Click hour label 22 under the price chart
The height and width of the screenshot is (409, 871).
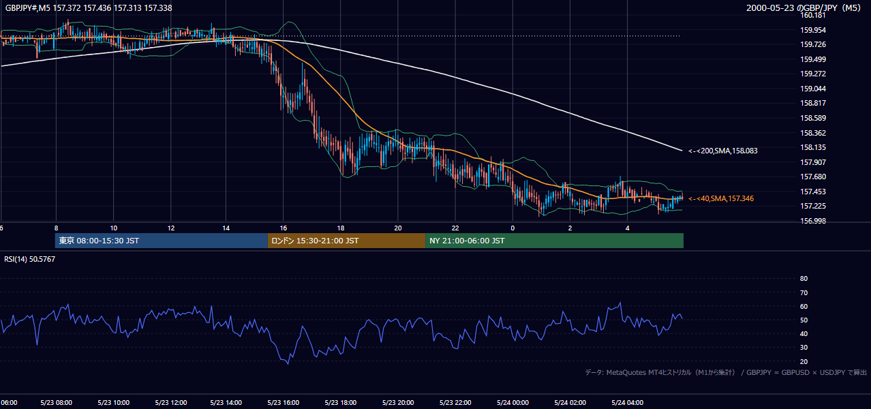455,228
